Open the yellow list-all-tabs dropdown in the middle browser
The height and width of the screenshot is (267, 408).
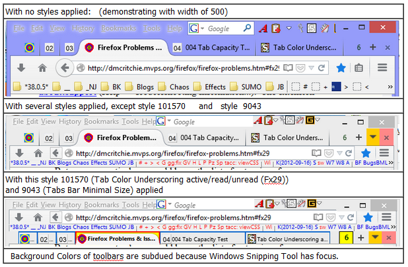coord(373,137)
